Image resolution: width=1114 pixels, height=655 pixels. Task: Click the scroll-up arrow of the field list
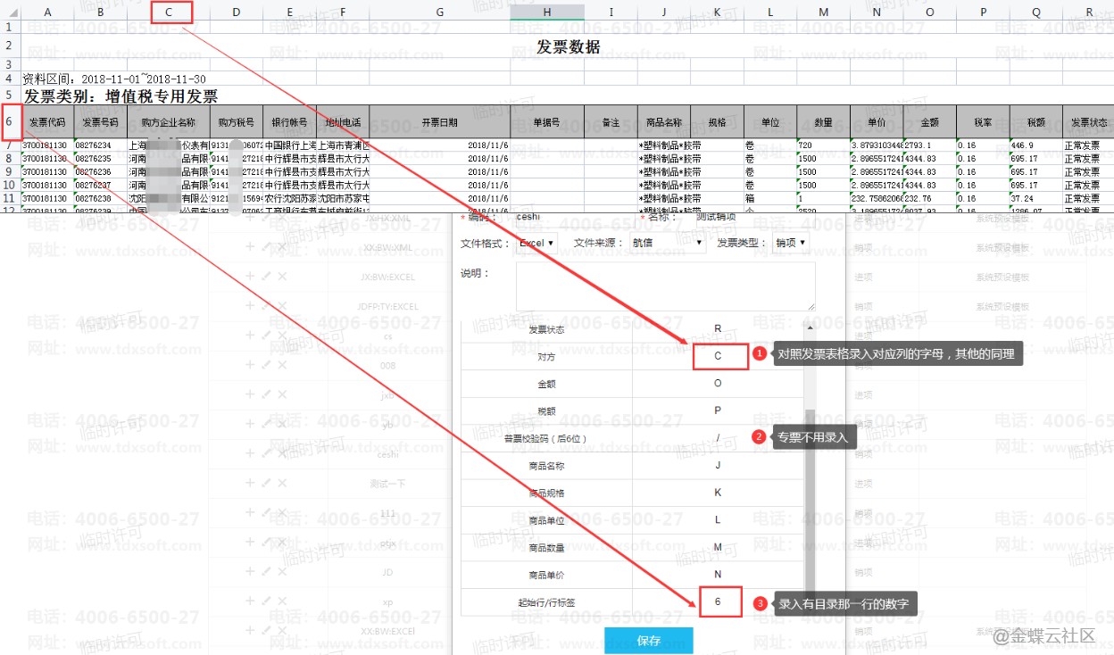point(810,327)
